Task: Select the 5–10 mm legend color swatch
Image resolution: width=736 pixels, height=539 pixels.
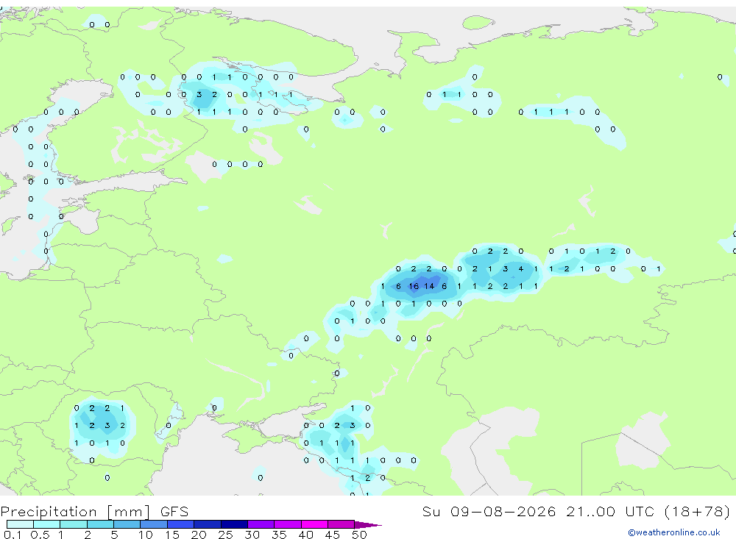Action: pos(127,524)
